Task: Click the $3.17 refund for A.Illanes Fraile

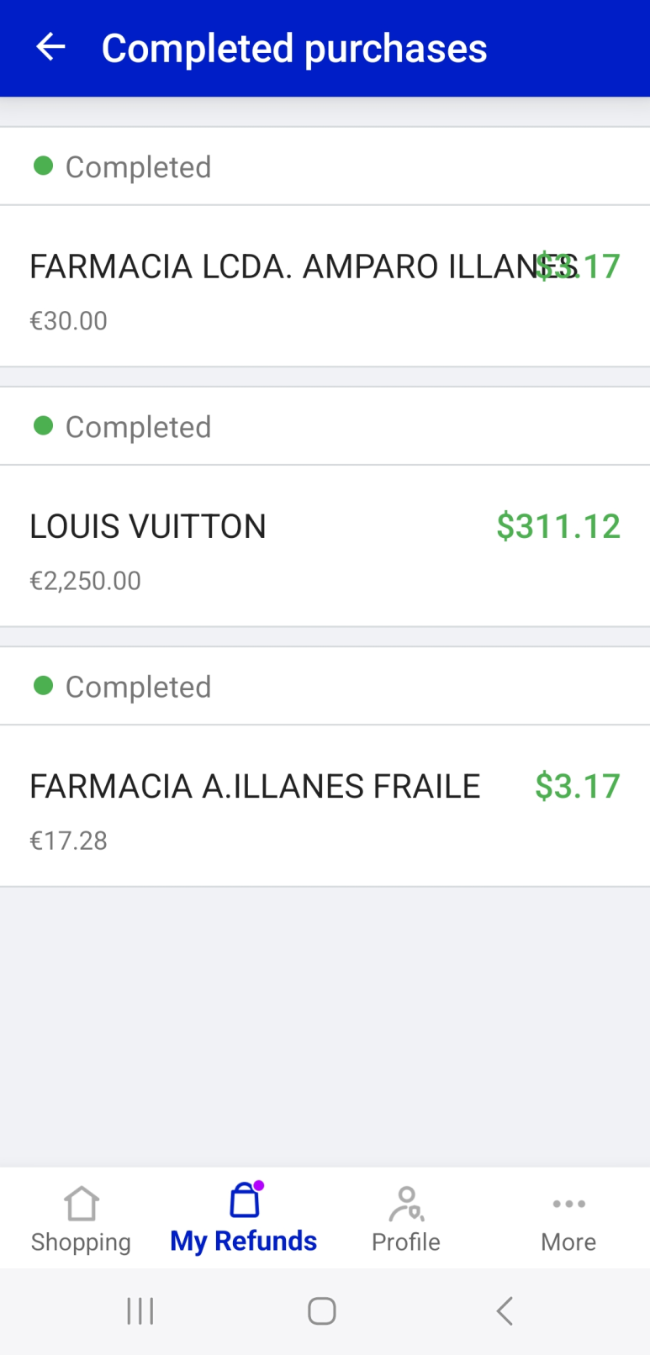Action: [x=578, y=786]
